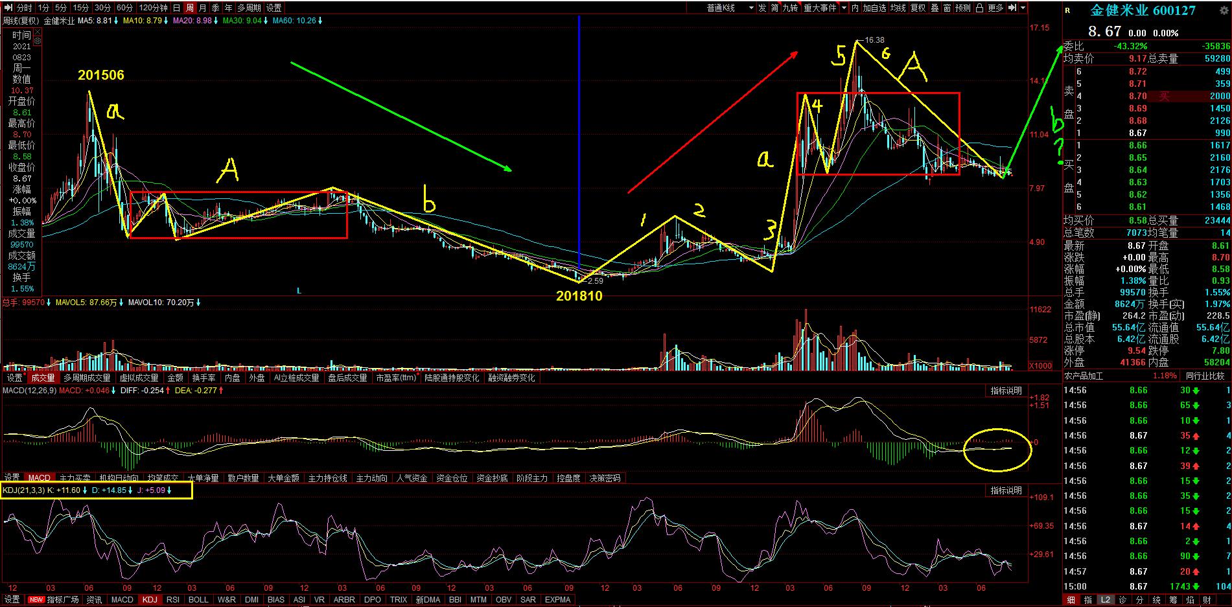
Task: Toggle the 预测 forecast button
Action: click(963, 8)
